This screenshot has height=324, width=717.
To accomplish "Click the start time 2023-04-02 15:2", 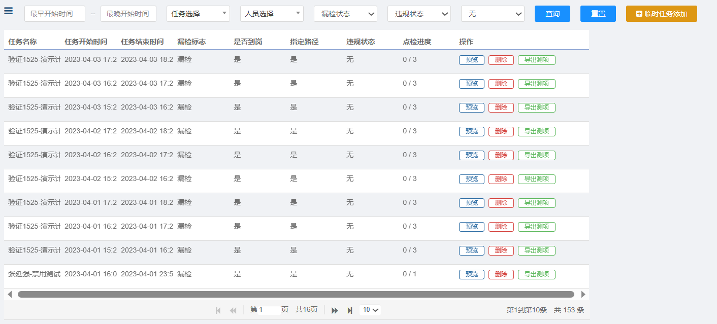I will [x=91, y=178].
